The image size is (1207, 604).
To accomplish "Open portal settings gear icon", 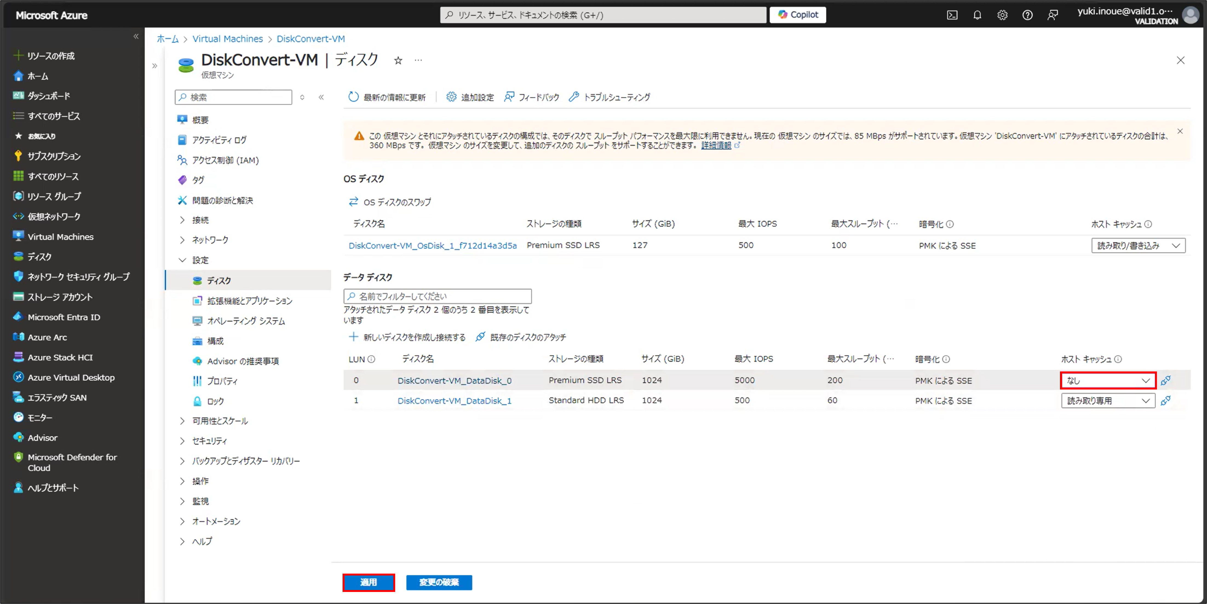I will [1002, 15].
